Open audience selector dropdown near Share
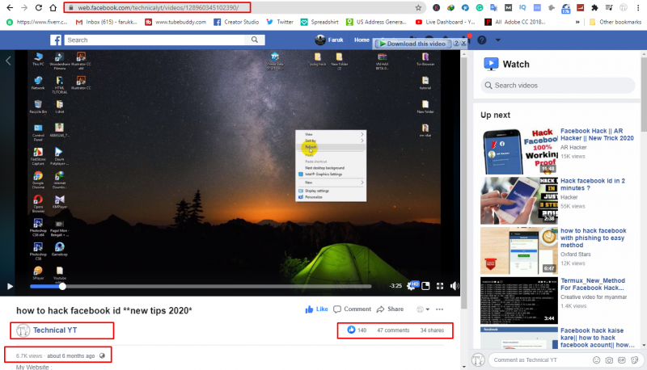 click(x=423, y=309)
